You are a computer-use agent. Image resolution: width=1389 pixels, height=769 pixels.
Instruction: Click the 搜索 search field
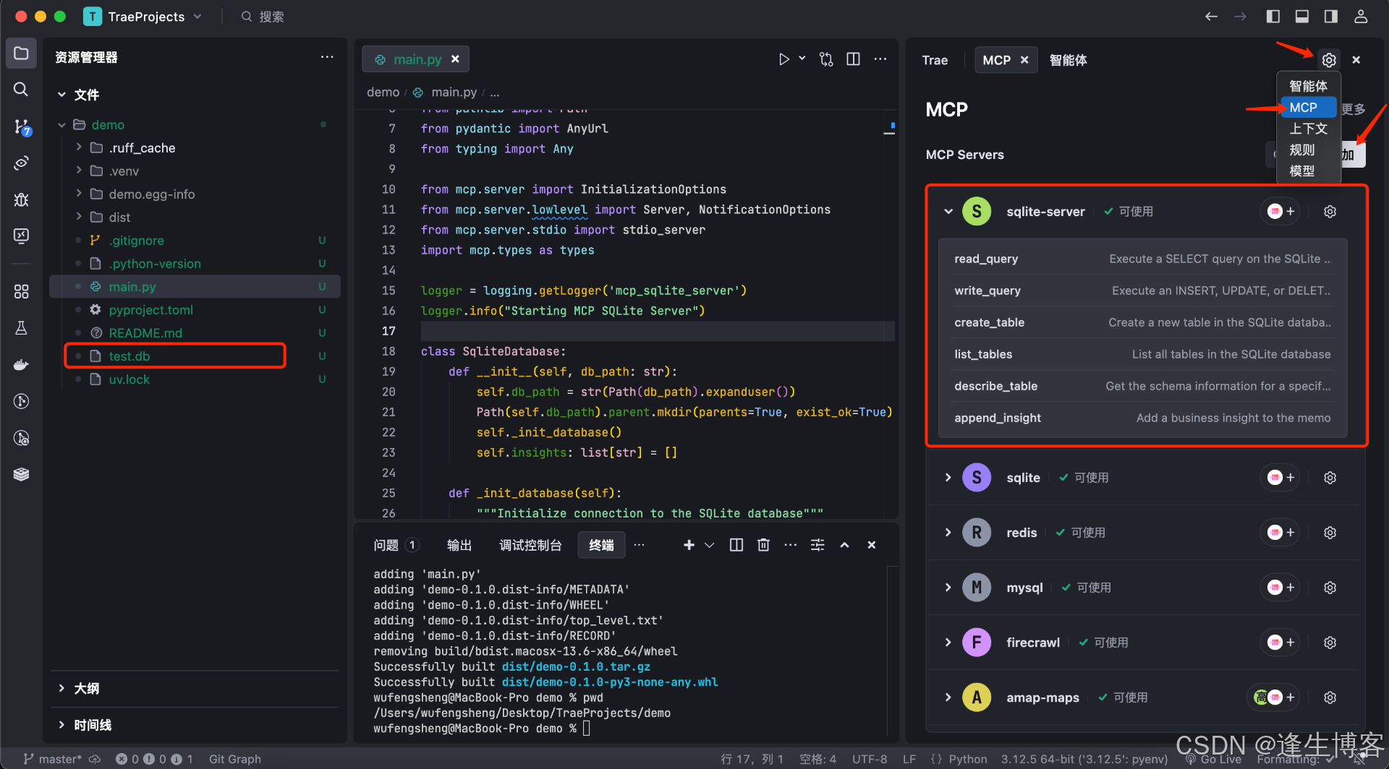(263, 17)
